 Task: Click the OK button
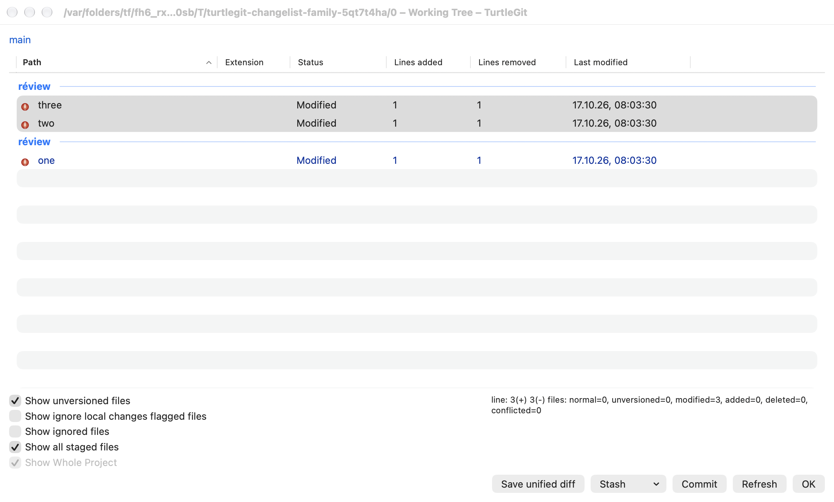pos(809,484)
